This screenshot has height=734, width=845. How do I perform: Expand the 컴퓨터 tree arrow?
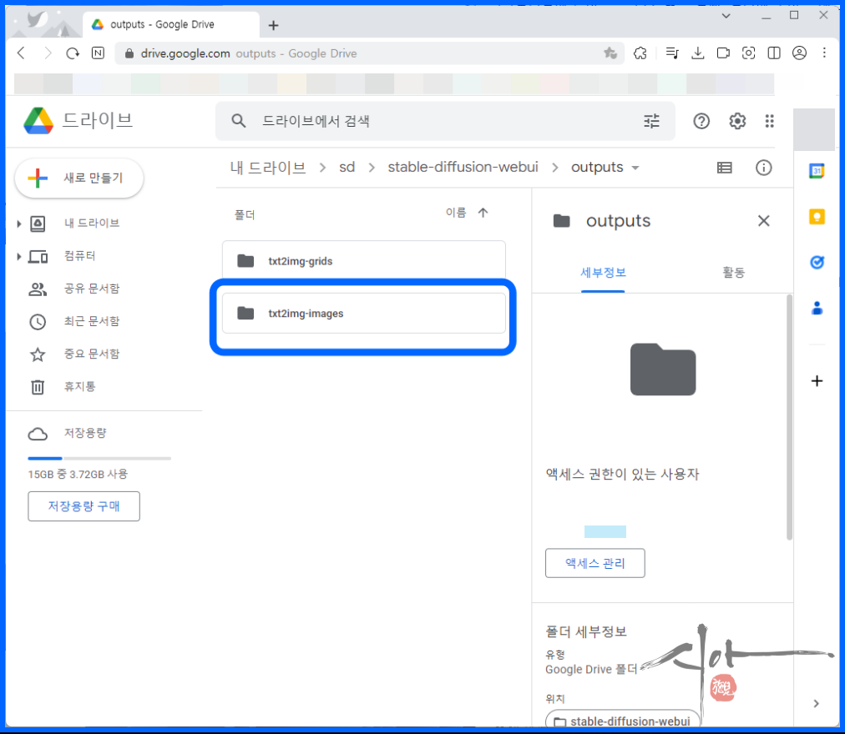19,256
